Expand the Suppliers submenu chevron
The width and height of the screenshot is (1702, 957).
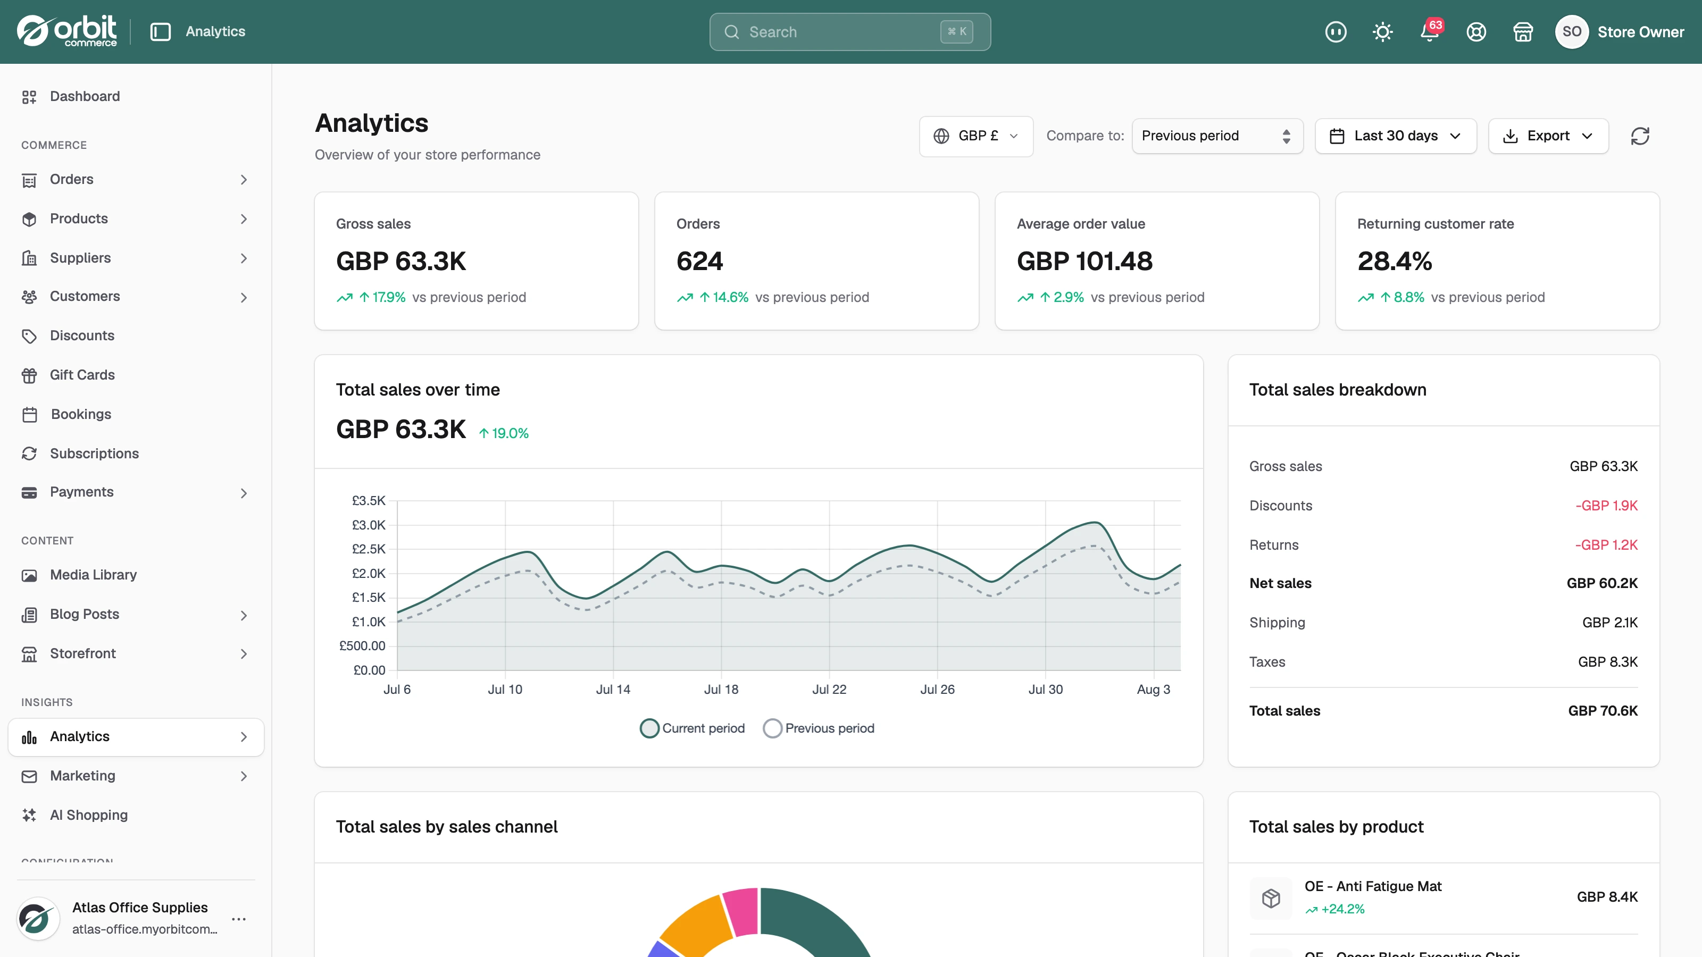click(244, 258)
